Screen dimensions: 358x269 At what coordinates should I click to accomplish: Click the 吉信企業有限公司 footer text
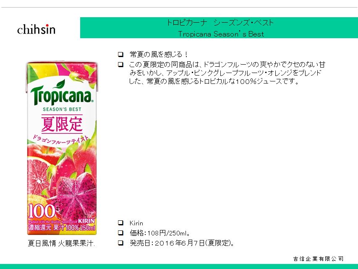[318, 259]
